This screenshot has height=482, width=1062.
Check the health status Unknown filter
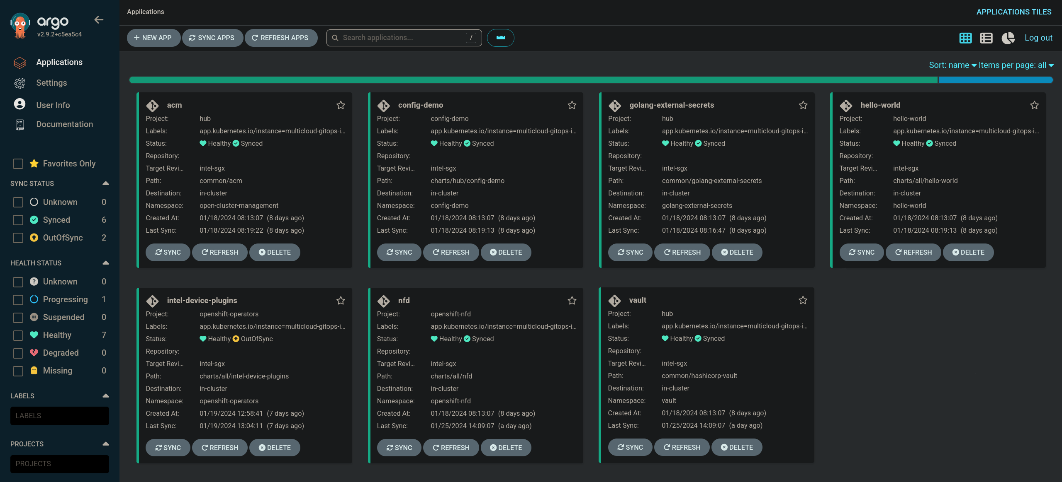(x=18, y=282)
